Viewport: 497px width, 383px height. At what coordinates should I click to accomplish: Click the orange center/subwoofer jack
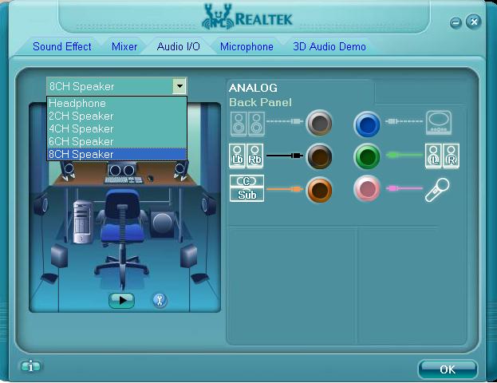pyautogui.click(x=319, y=190)
